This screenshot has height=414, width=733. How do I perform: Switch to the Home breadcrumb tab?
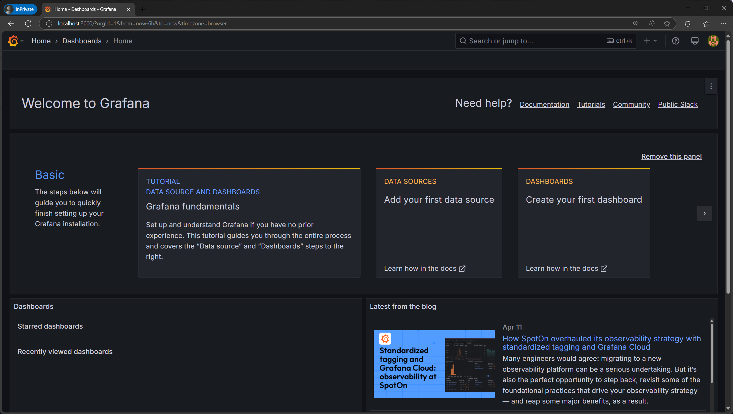(41, 41)
